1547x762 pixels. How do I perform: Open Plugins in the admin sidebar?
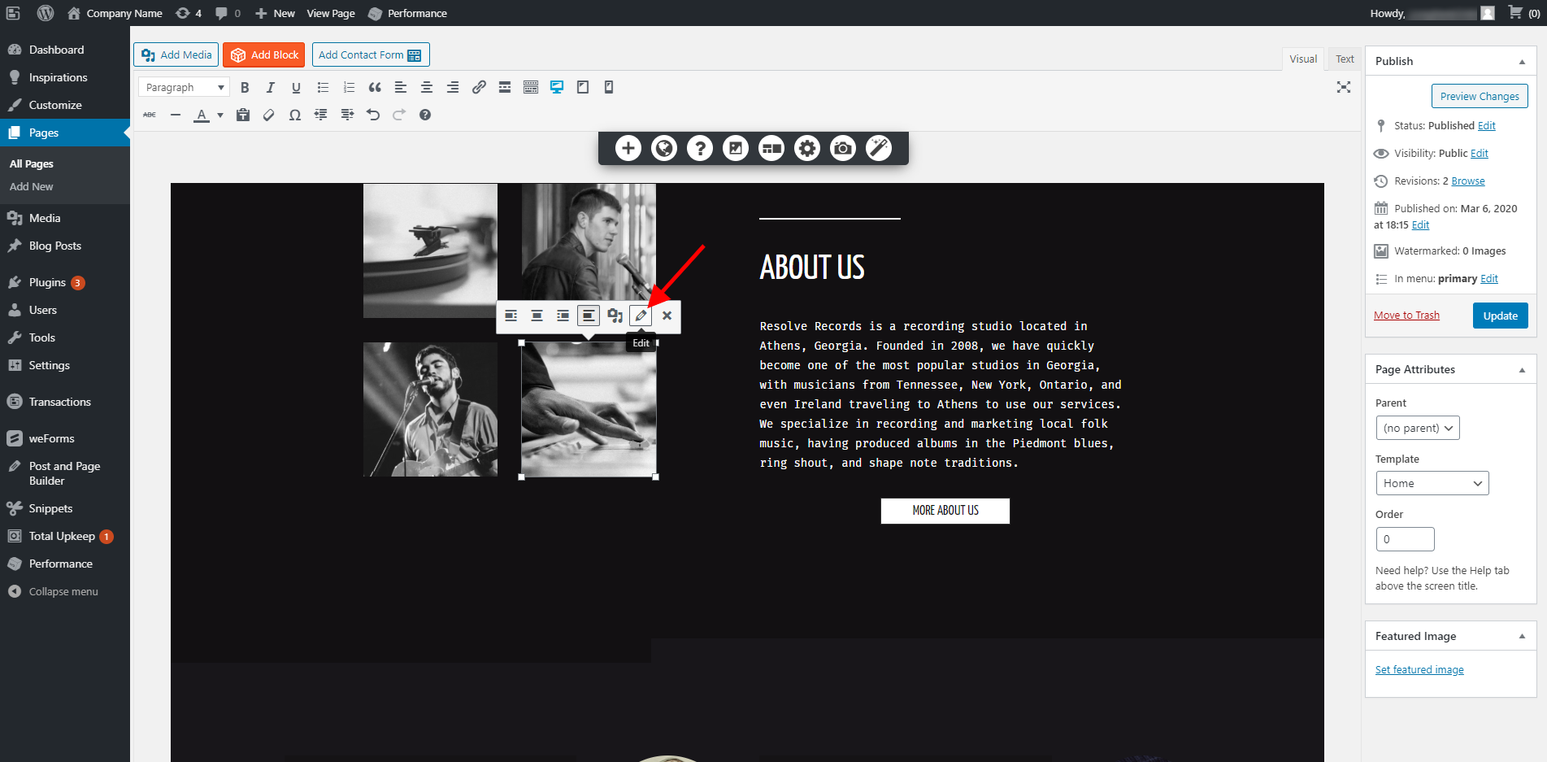pyautogui.click(x=47, y=282)
